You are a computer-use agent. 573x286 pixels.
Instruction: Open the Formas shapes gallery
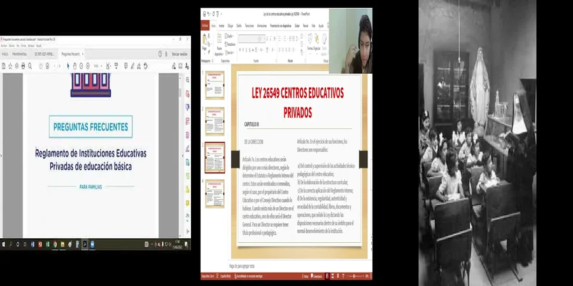click(310, 43)
